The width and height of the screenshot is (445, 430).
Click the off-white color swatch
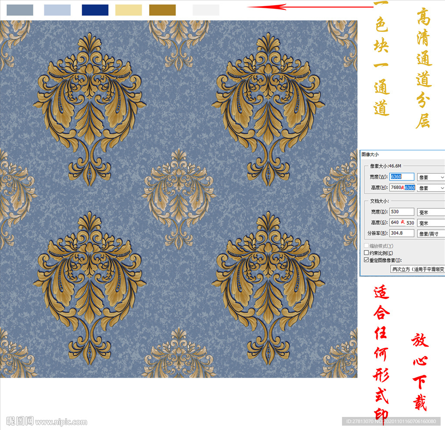(x=206, y=10)
